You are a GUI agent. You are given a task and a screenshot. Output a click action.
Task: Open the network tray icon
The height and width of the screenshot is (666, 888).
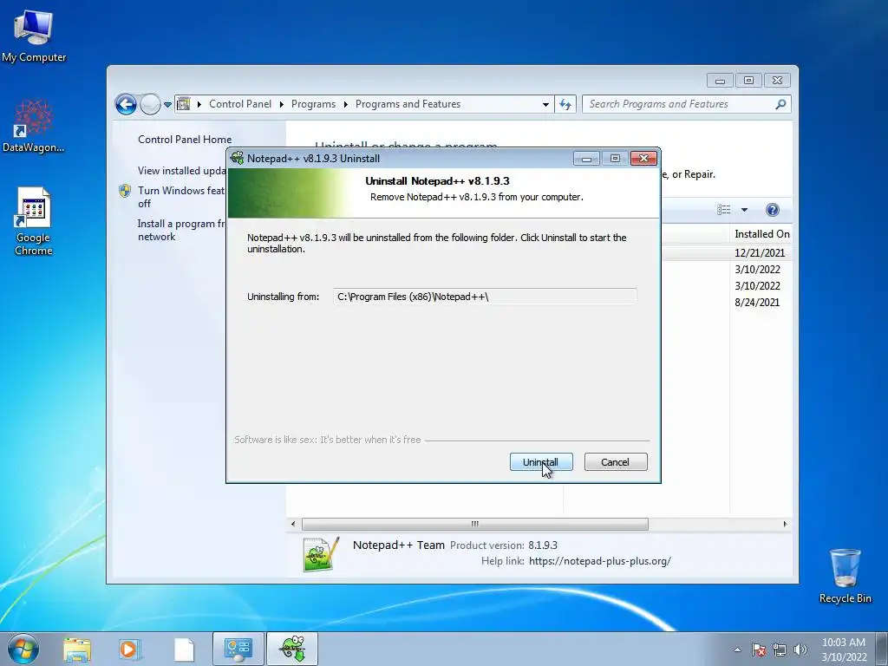780,650
